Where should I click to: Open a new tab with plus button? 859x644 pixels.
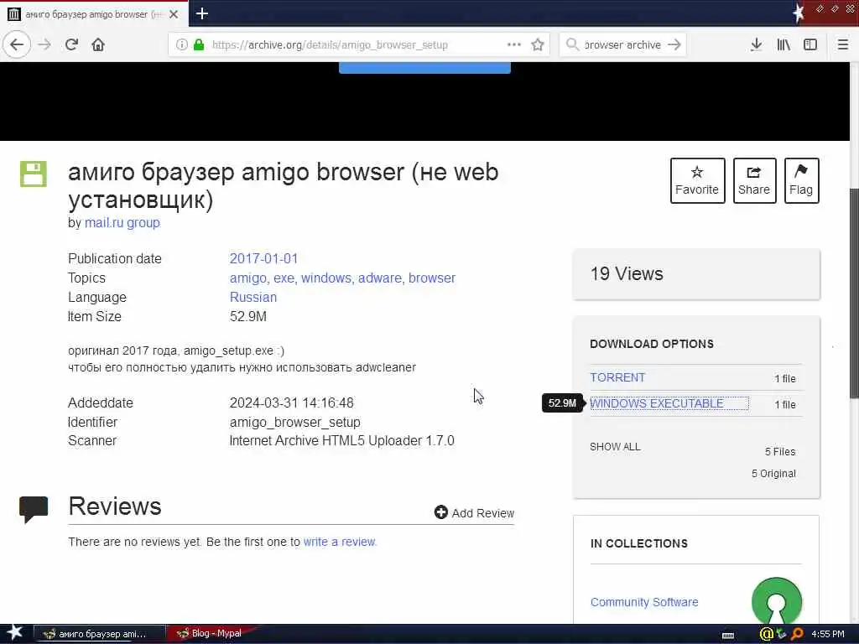(x=201, y=13)
